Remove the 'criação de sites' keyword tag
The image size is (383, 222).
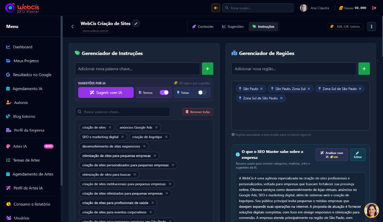(110, 127)
